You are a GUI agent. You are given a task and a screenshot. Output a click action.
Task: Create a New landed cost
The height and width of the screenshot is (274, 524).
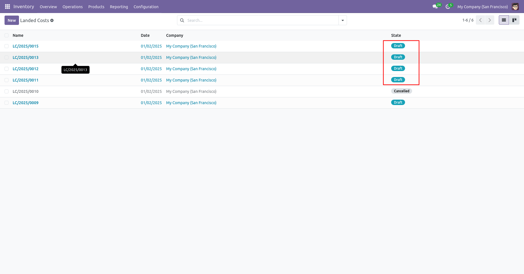pos(12,20)
